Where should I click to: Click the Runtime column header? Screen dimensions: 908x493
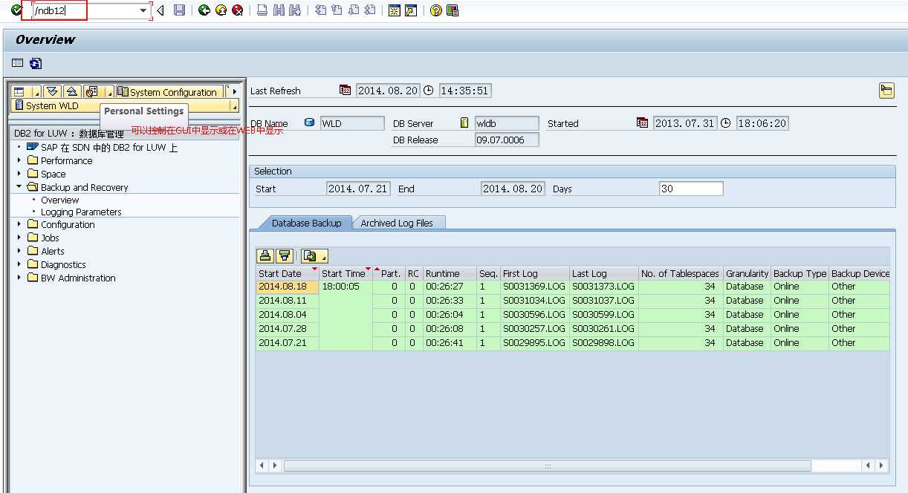[450, 273]
